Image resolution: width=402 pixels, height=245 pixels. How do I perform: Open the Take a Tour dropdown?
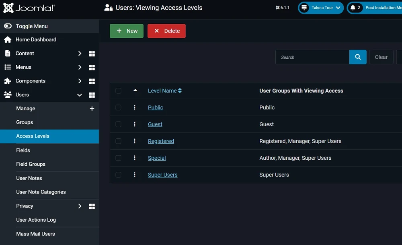click(321, 8)
